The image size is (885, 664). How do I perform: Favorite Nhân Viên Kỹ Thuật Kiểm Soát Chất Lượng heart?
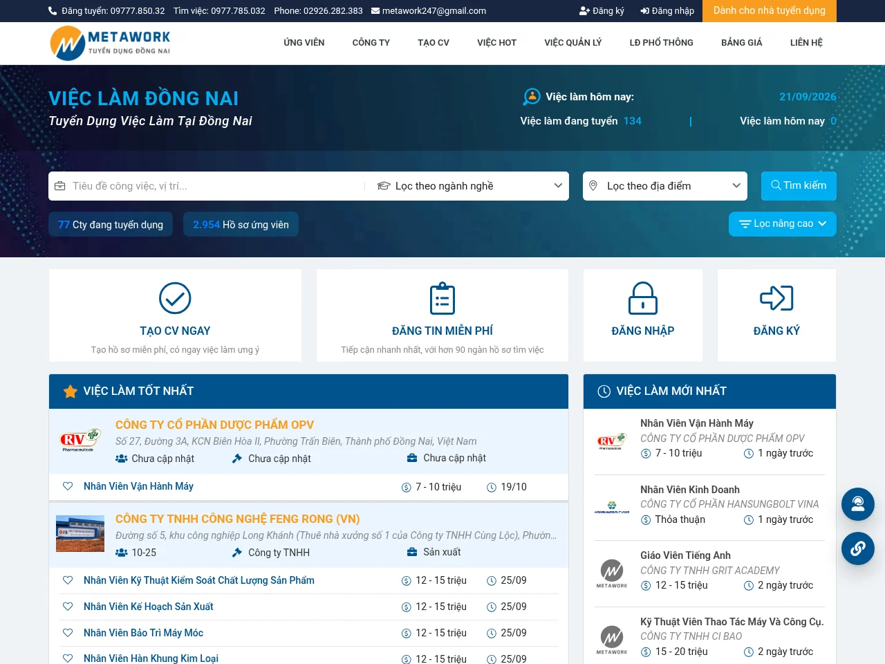coord(68,580)
